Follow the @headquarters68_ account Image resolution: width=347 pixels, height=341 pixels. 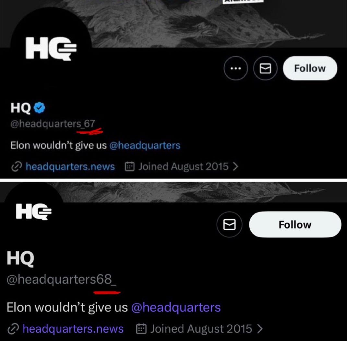[x=295, y=224]
